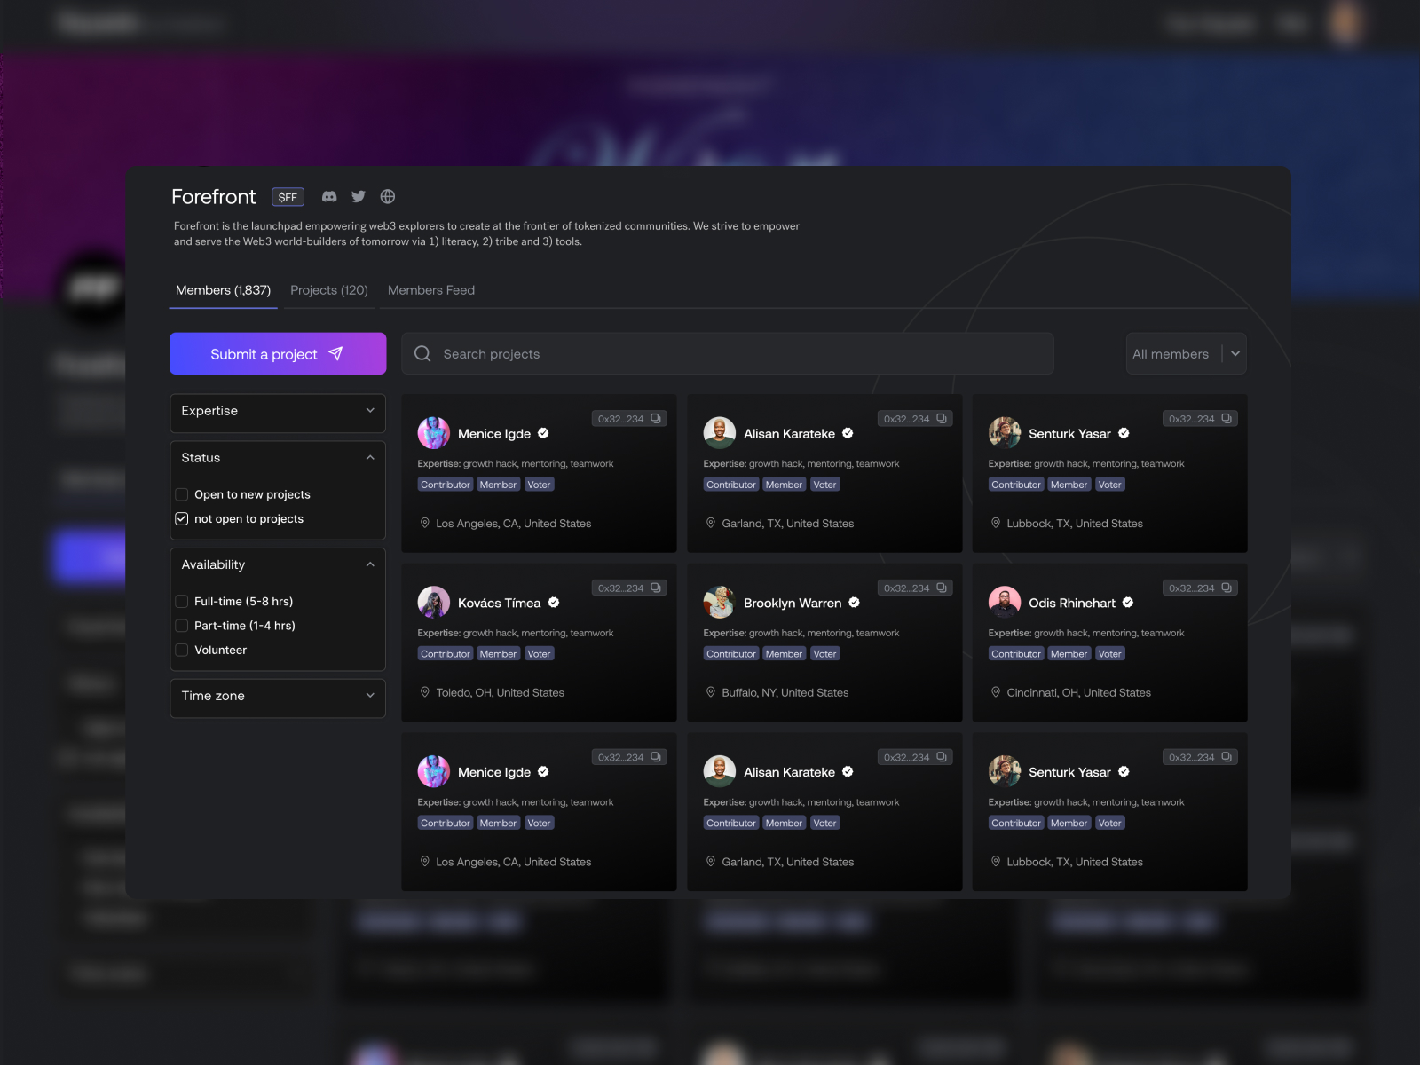
Task: Copy address on first-row Menice Igde card
Action: 656,419
